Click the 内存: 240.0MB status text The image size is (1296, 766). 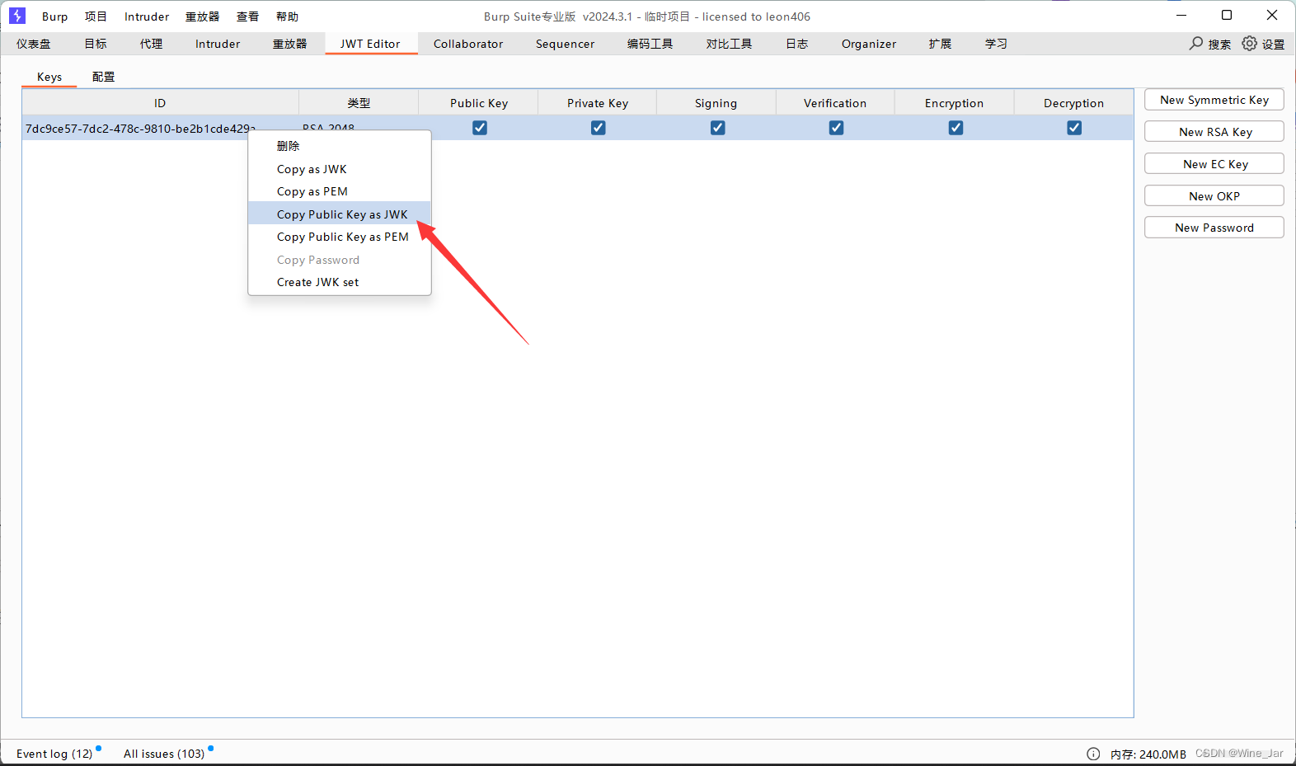(1148, 754)
